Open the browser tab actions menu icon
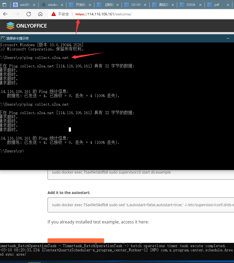 [4, 5]
